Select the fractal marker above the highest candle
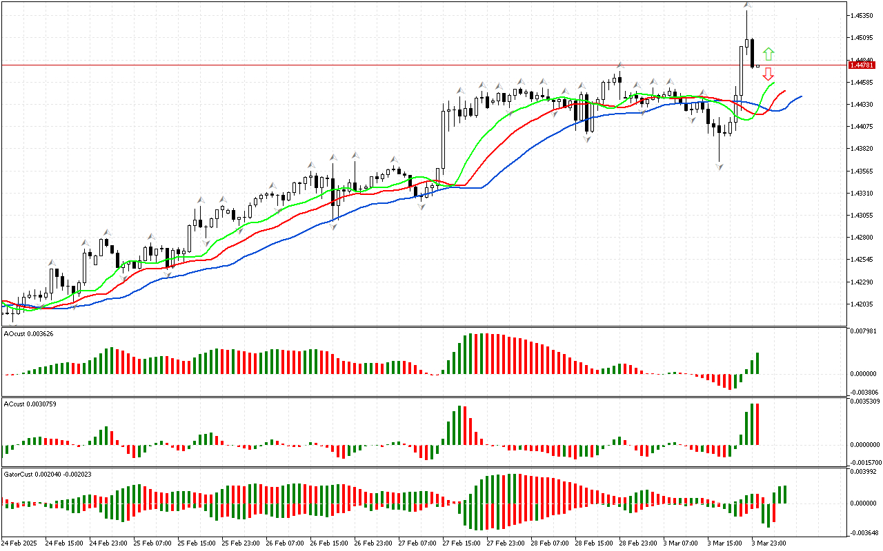Viewport: 883px width, 551px height. click(747, 6)
